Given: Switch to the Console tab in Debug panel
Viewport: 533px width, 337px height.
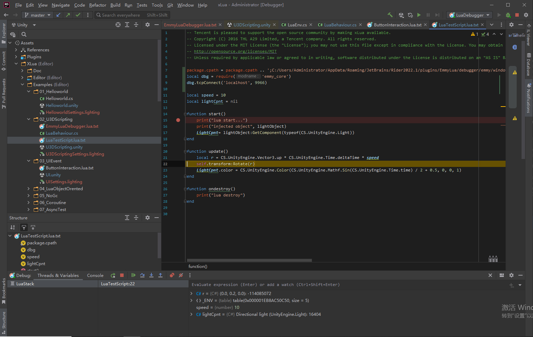Looking at the screenshot, I should 94,275.
